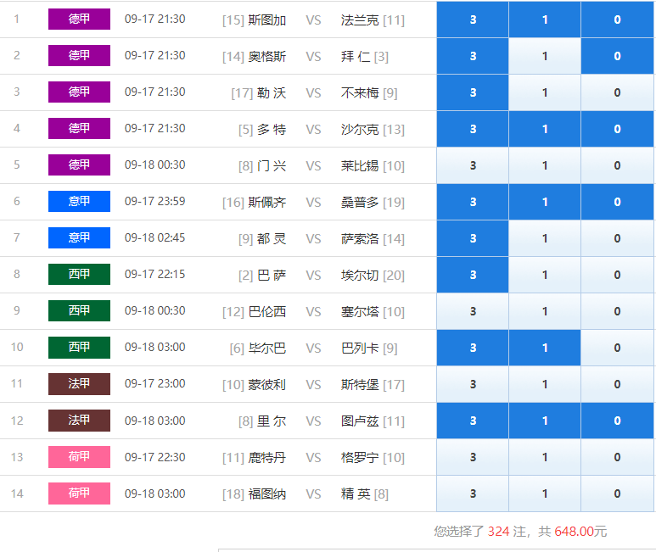Deselect the 3 option for 巴萨 vs 埃尔切
This screenshot has height=552, width=656.
(x=473, y=275)
